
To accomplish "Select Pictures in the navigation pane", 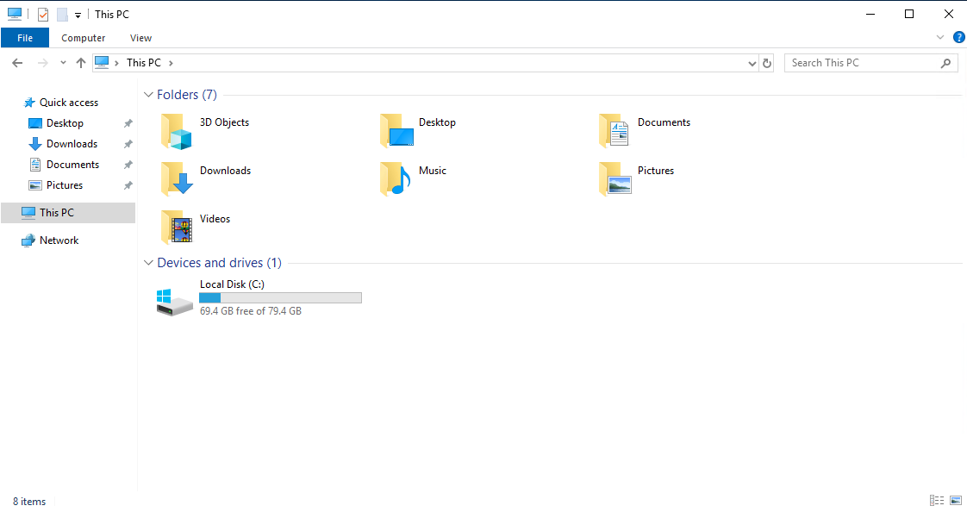I will click(64, 184).
